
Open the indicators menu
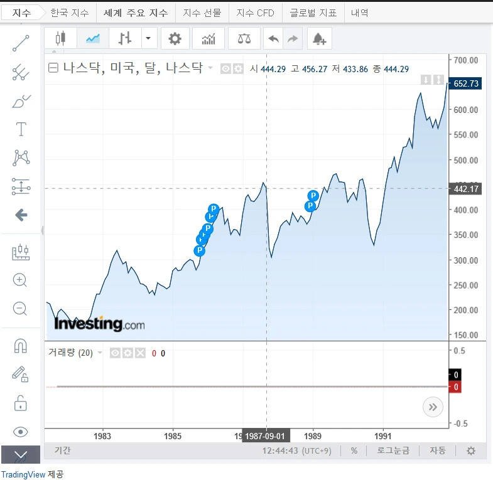[x=208, y=38]
